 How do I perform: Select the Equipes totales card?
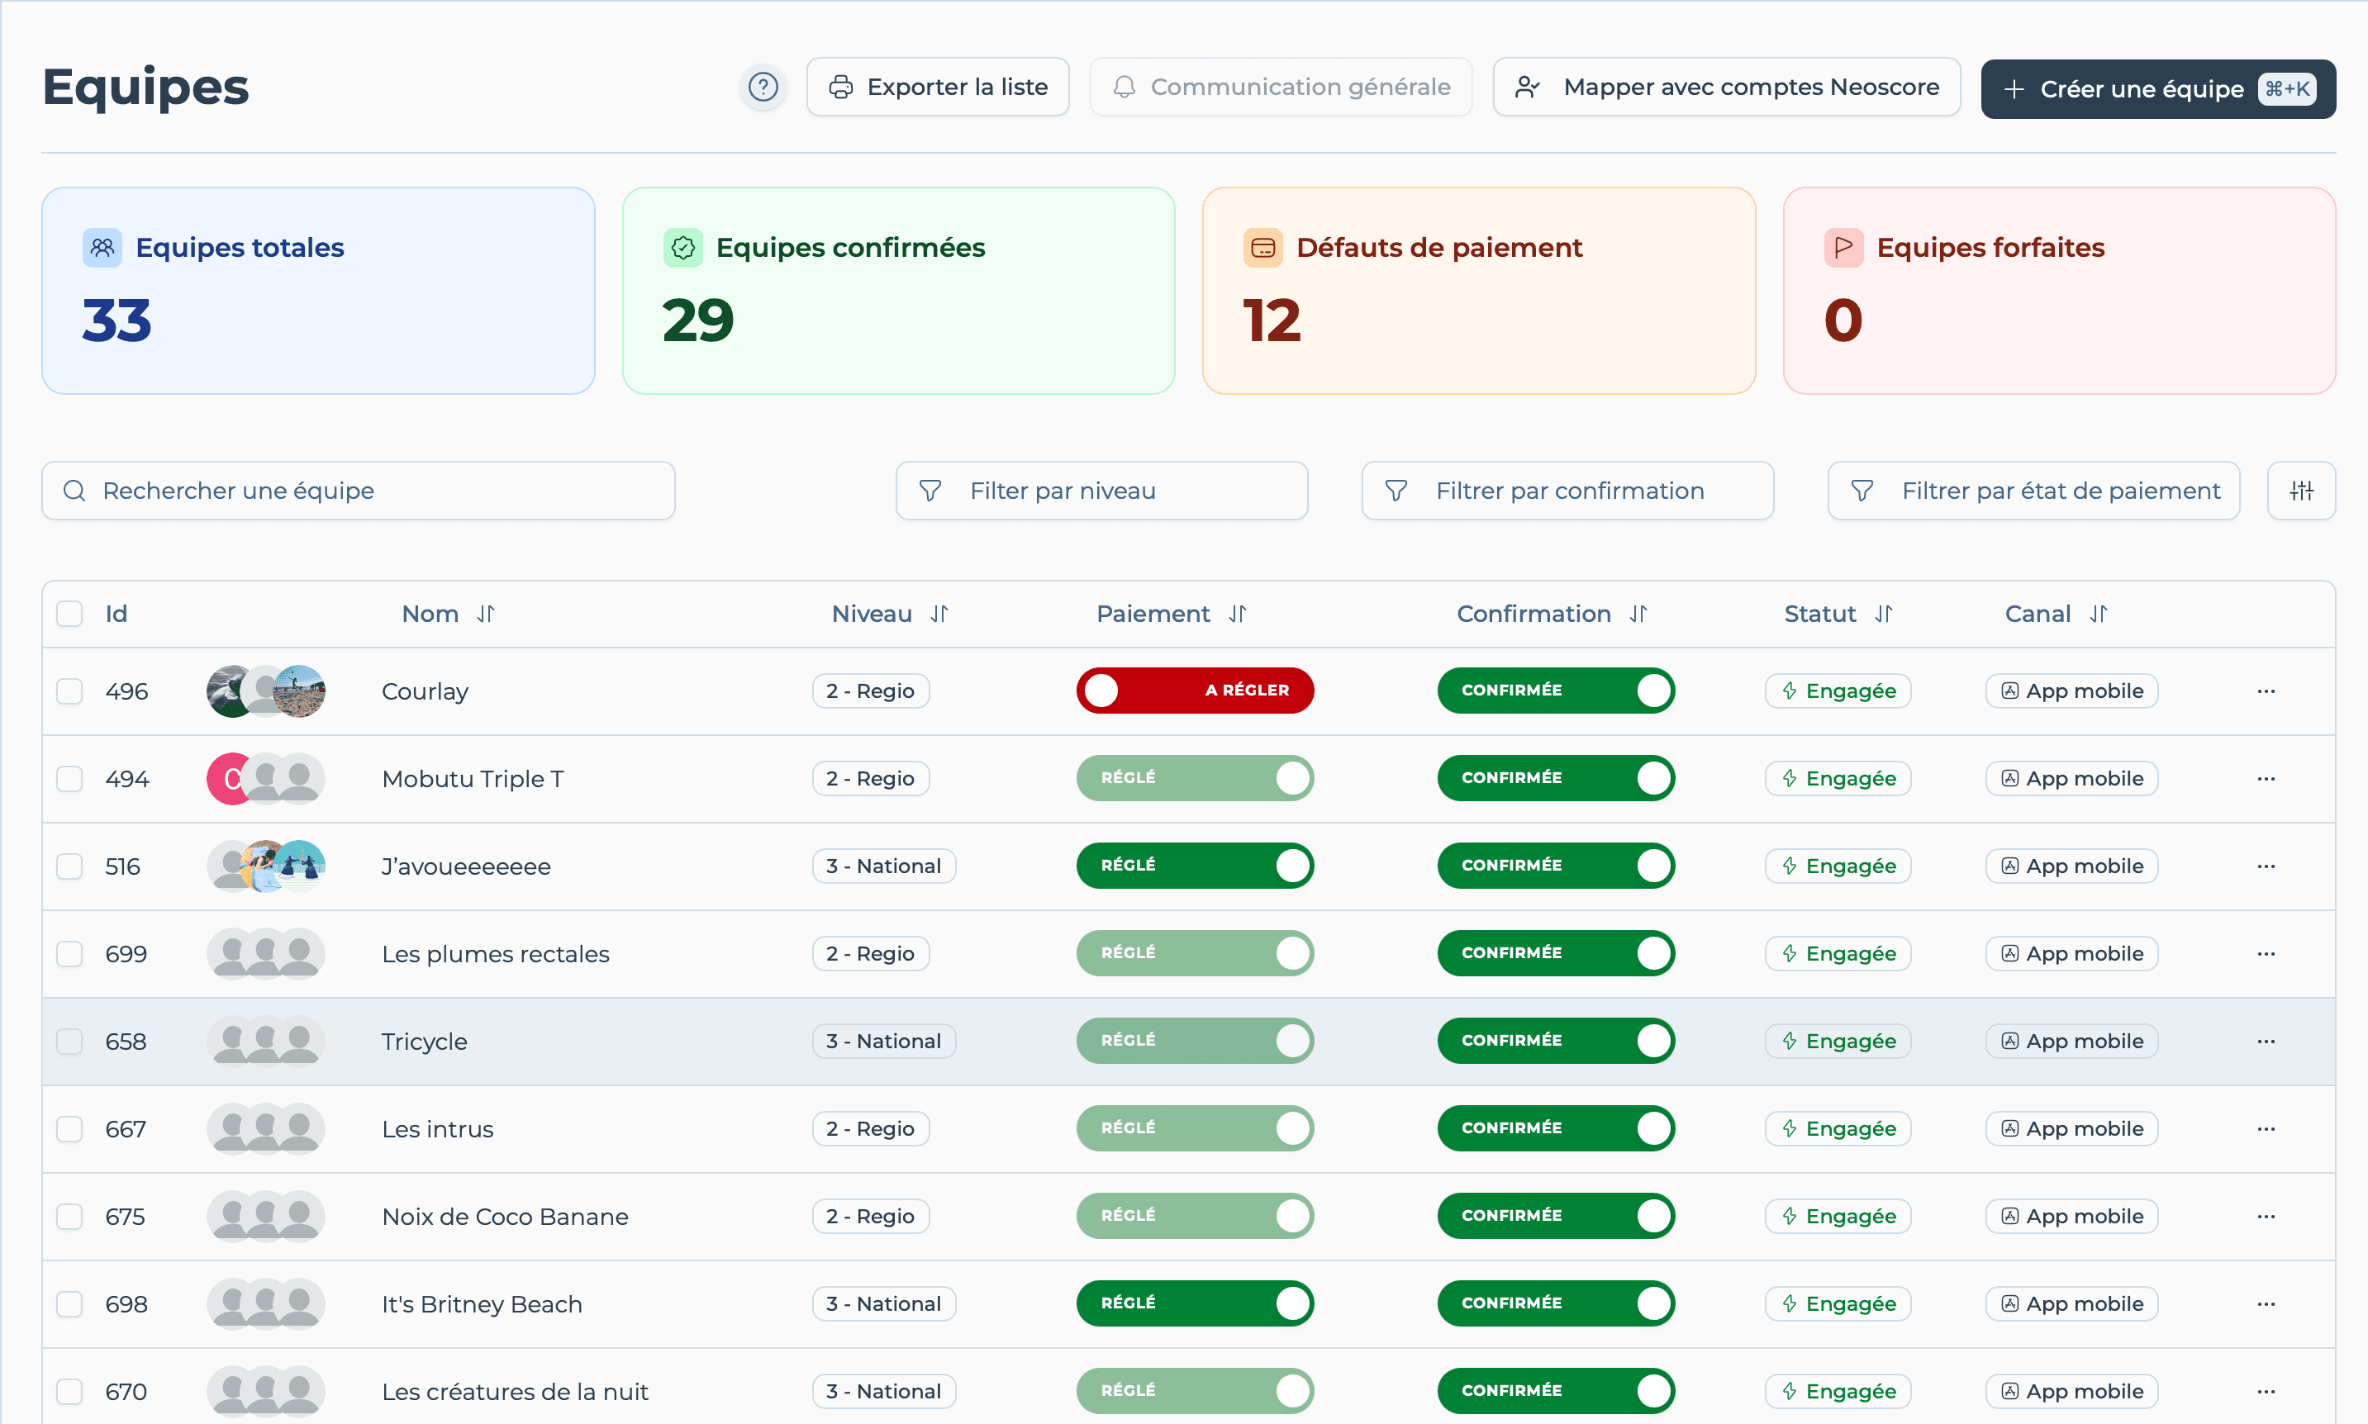[x=318, y=291]
